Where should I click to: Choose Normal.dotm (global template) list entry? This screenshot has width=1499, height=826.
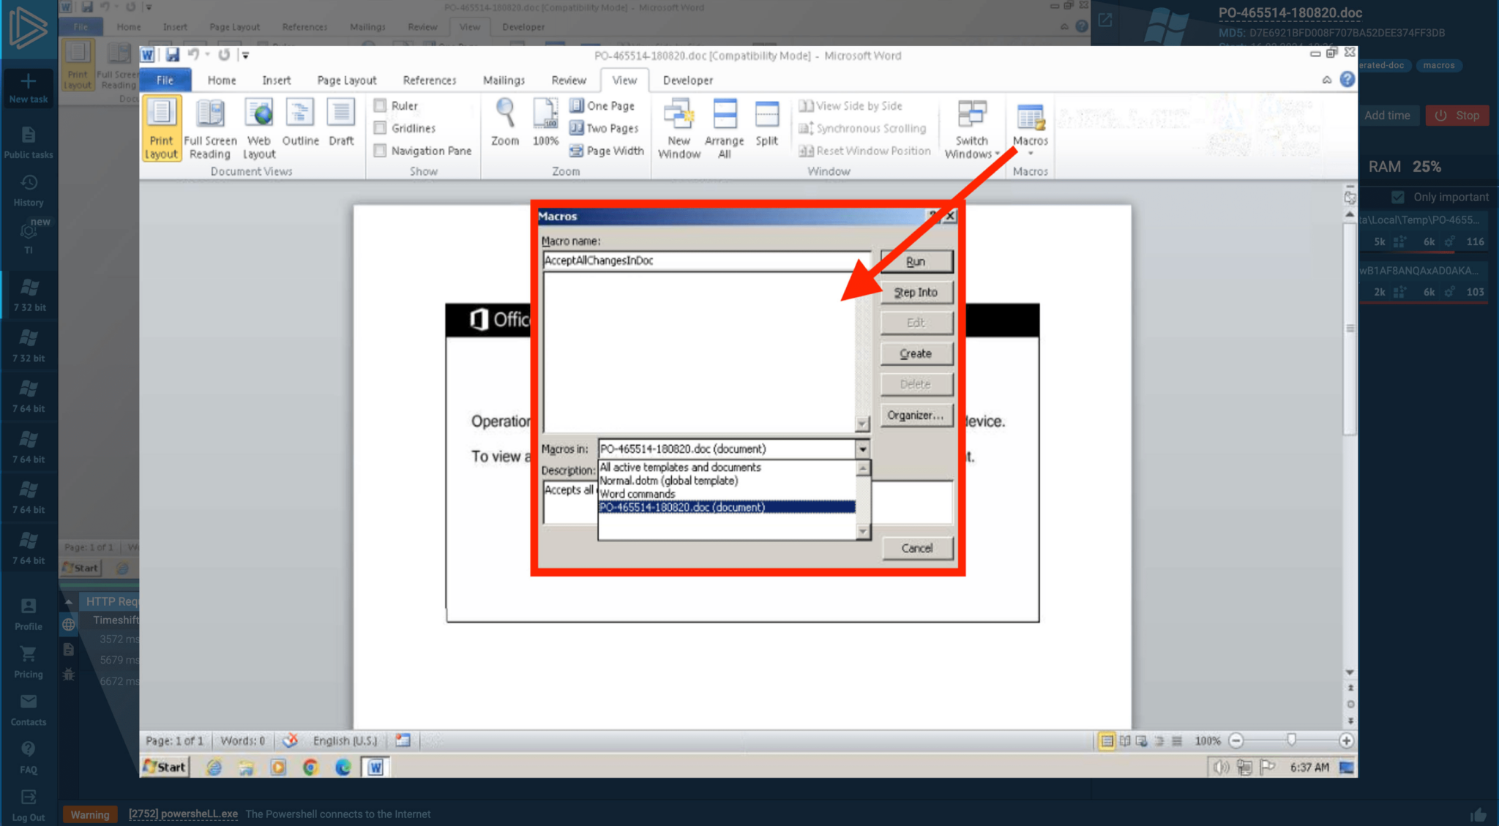point(668,481)
